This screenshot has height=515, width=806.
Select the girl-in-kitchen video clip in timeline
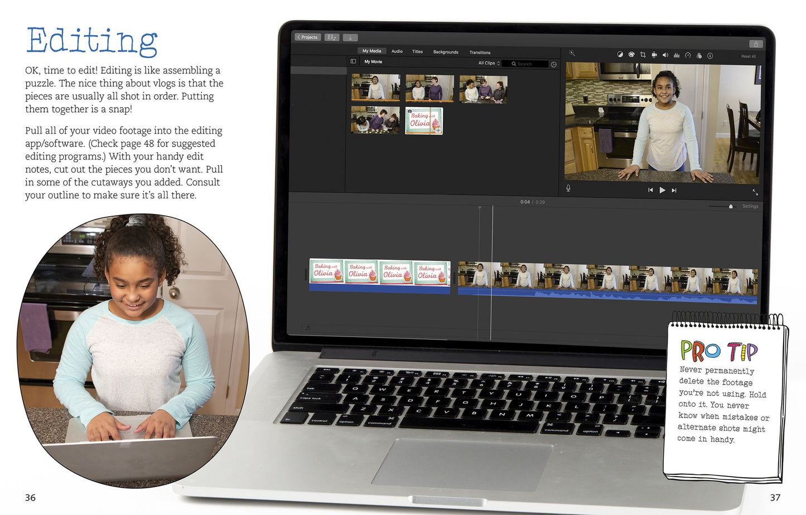point(607,283)
